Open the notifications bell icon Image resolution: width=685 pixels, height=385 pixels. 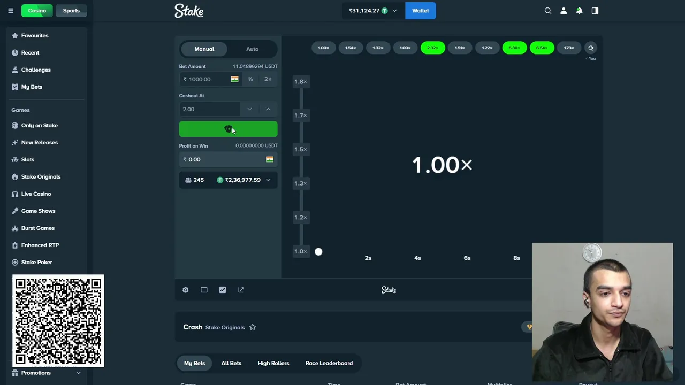pyautogui.click(x=579, y=11)
